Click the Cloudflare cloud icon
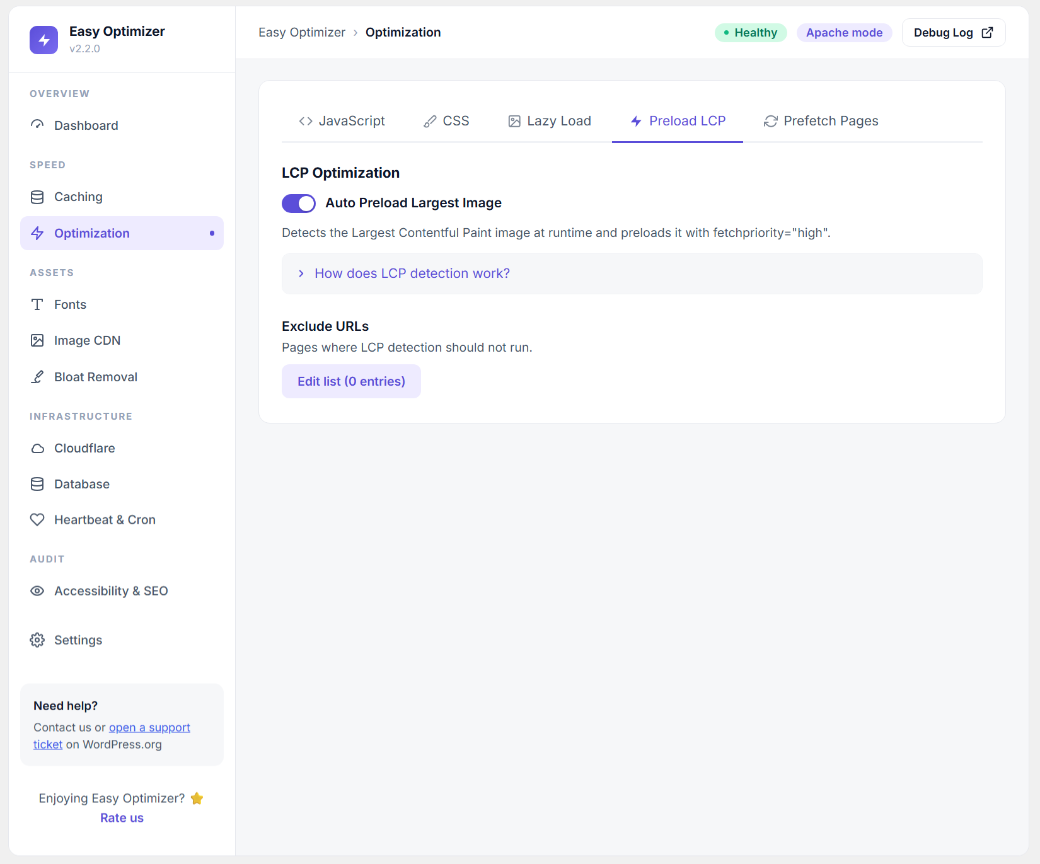 [37, 448]
